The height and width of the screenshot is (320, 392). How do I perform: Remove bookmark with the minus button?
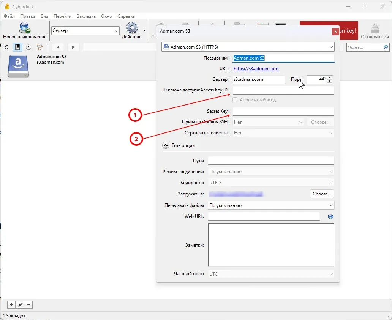28,305
